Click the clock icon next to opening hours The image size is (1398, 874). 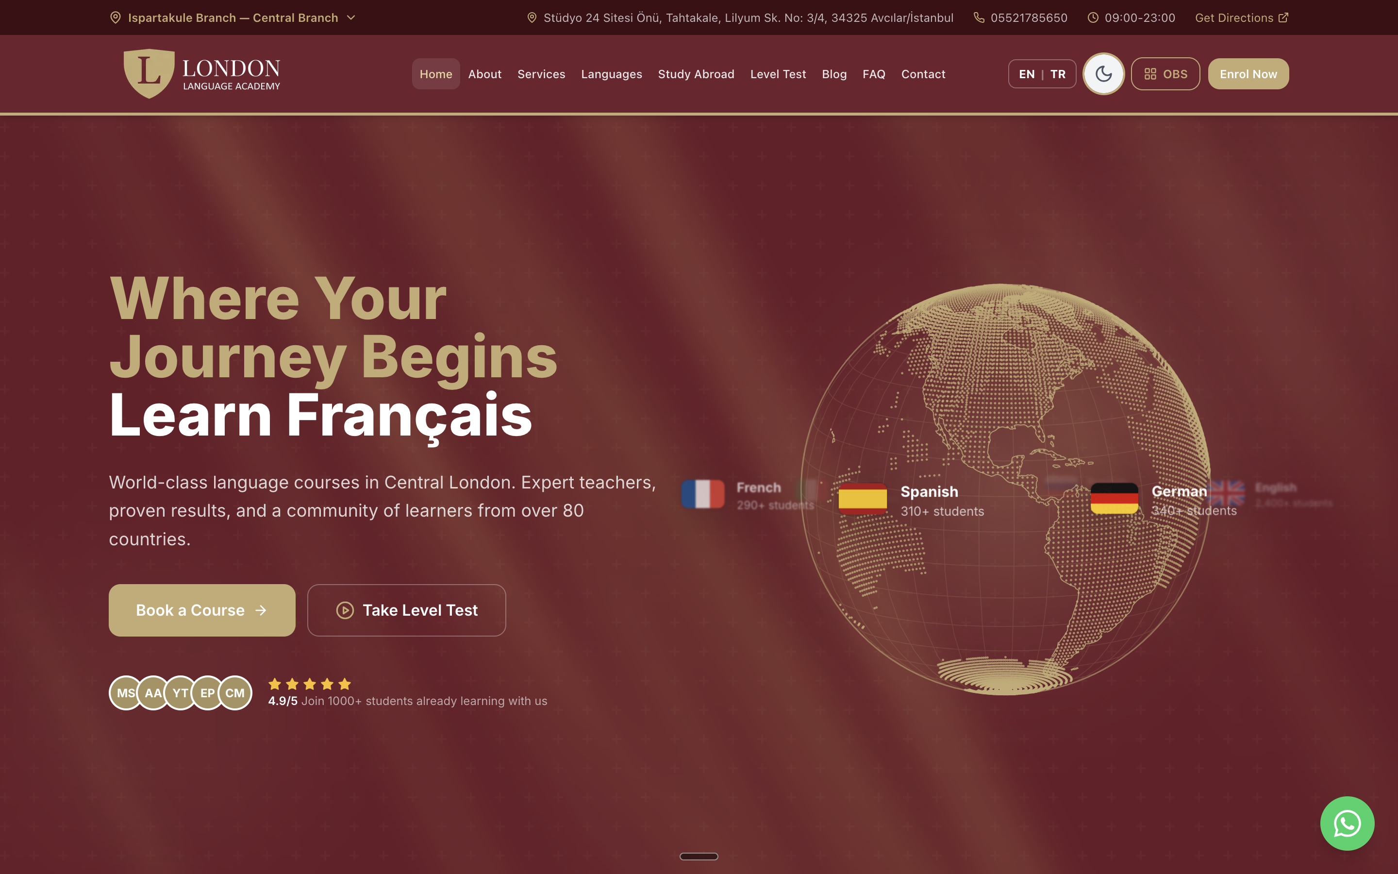click(x=1092, y=18)
